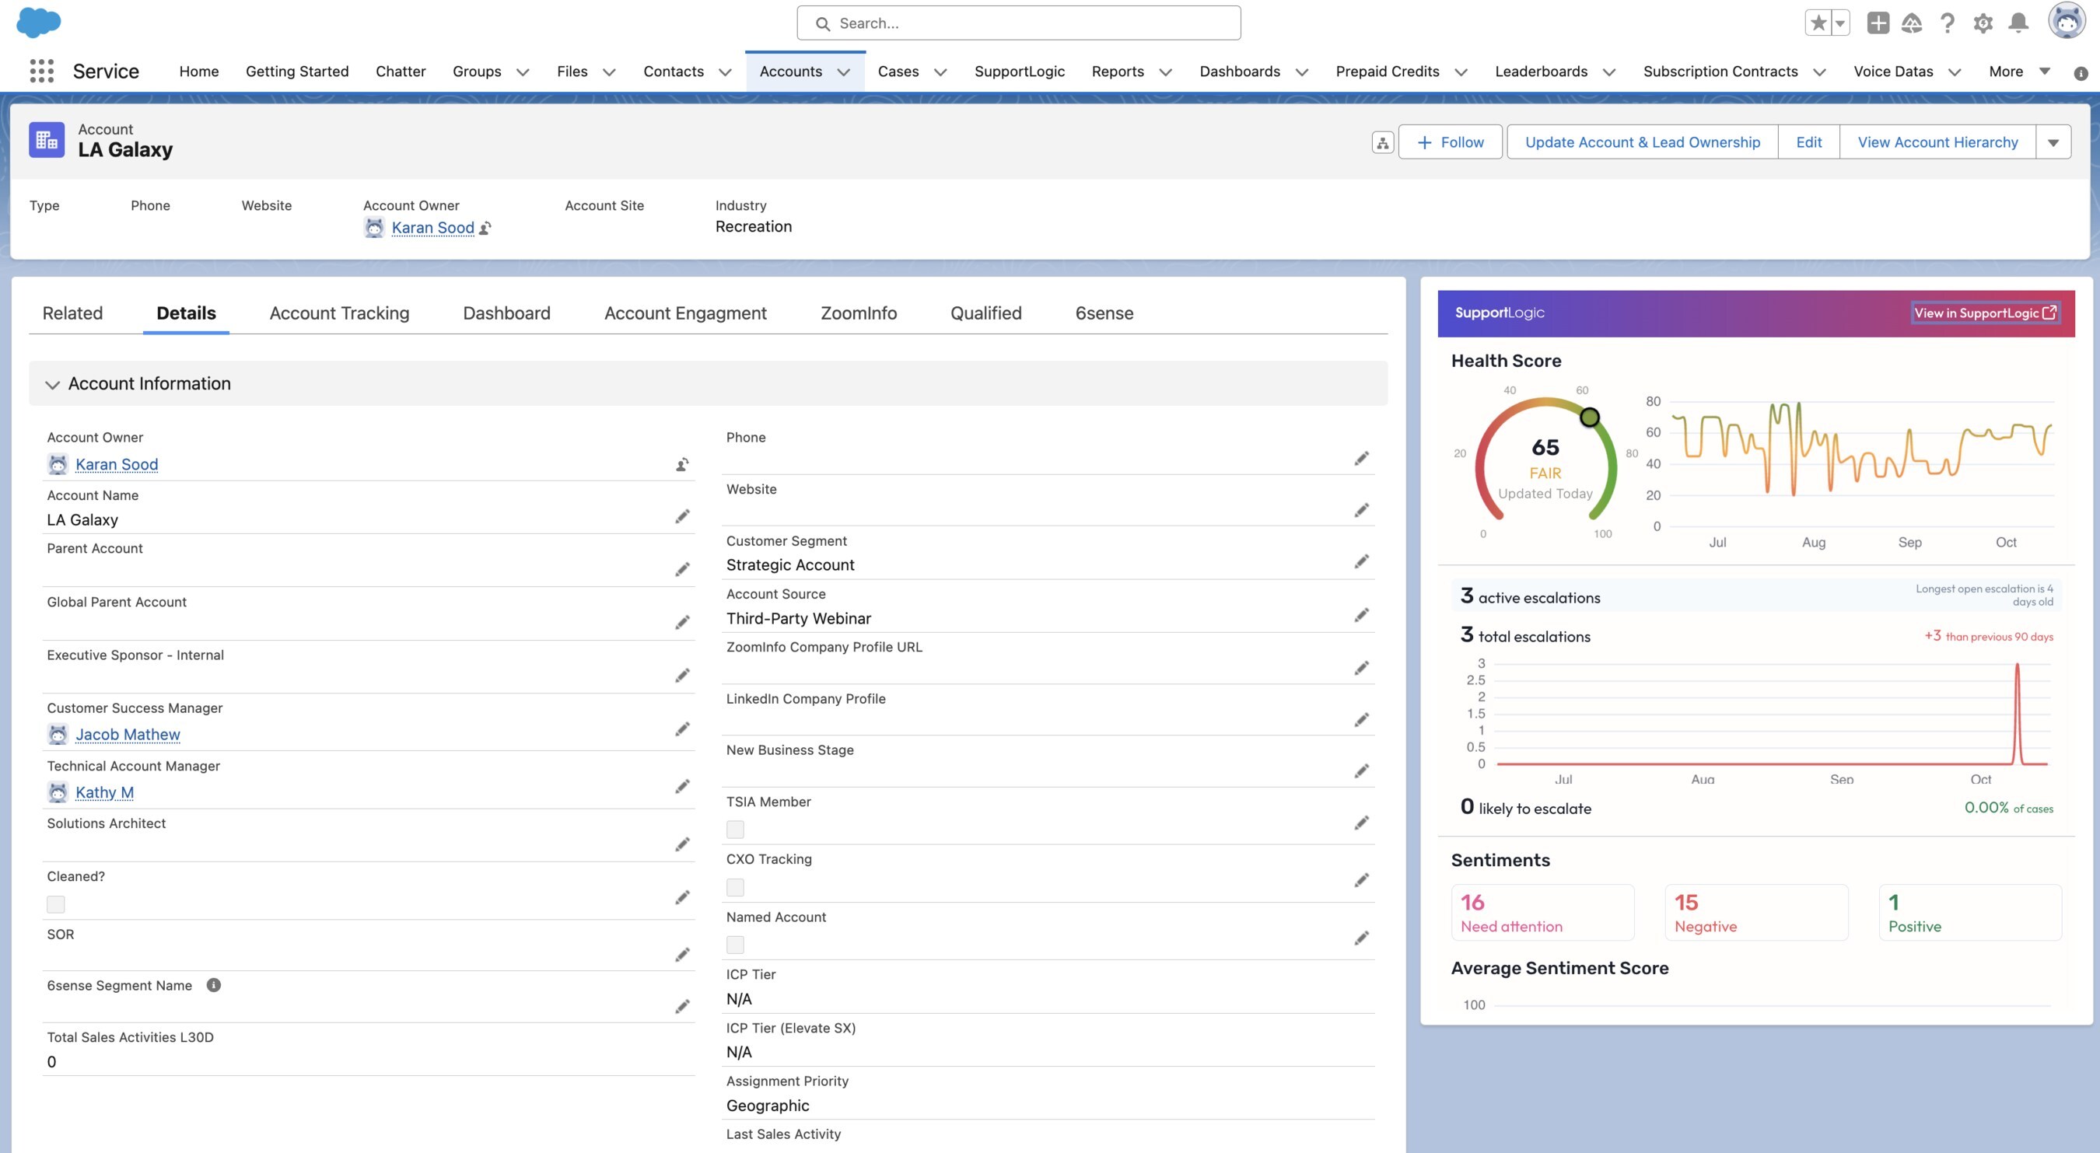Open the Setup gear icon
2100x1153 pixels.
point(1983,23)
